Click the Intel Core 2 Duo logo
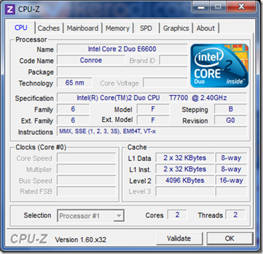 click(x=219, y=66)
